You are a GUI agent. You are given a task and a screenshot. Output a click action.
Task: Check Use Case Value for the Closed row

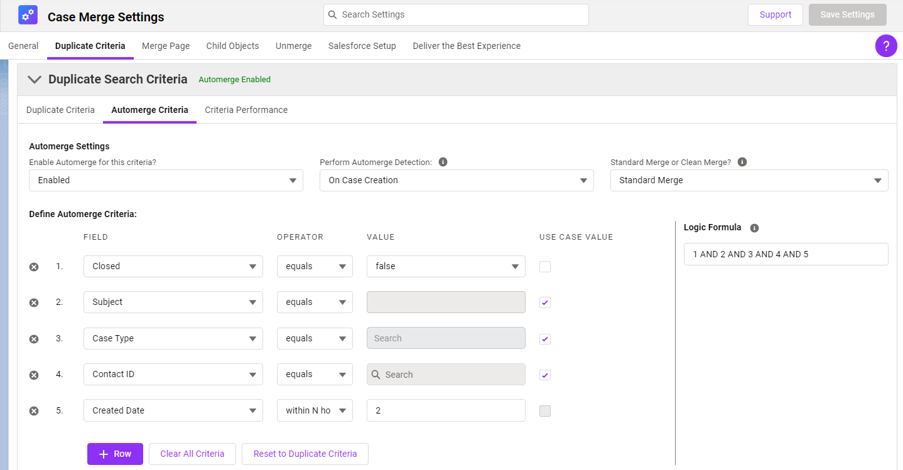pos(545,267)
